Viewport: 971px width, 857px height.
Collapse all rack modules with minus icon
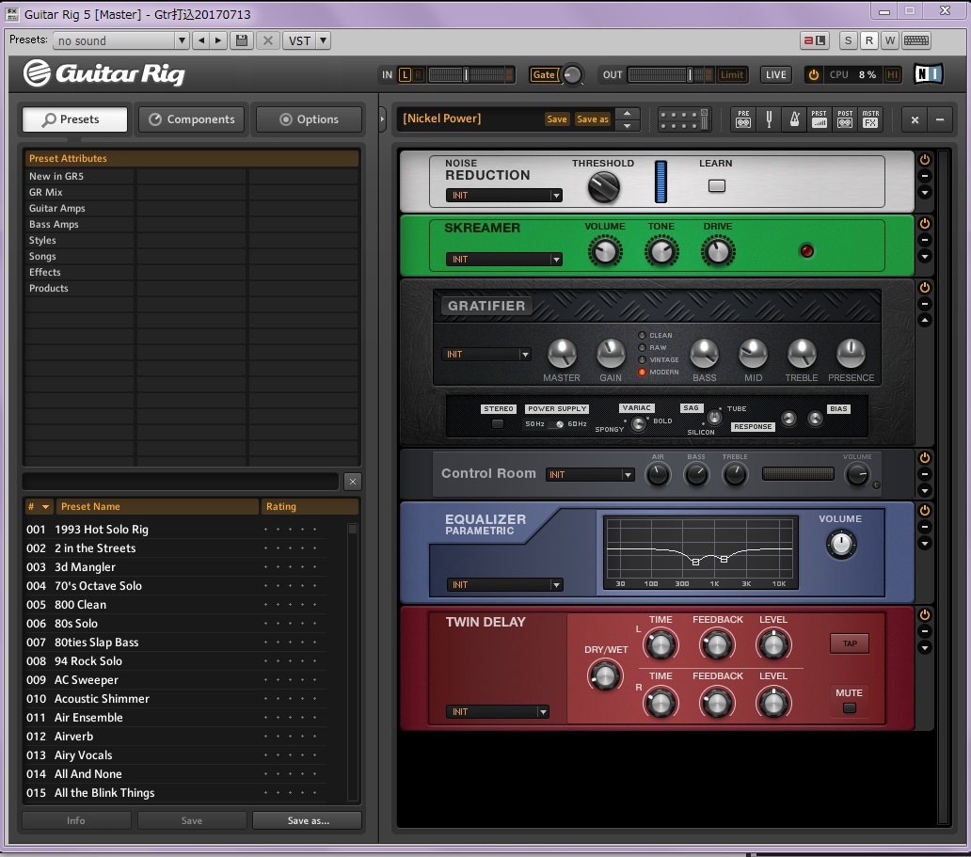[x=940, y=119]
